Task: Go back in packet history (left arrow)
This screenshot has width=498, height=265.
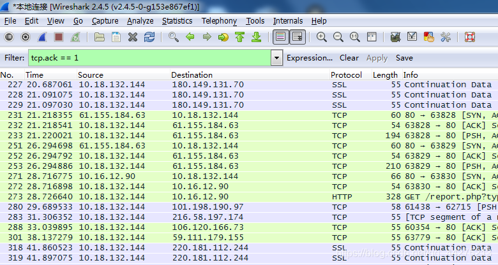Action: [190, 37]
